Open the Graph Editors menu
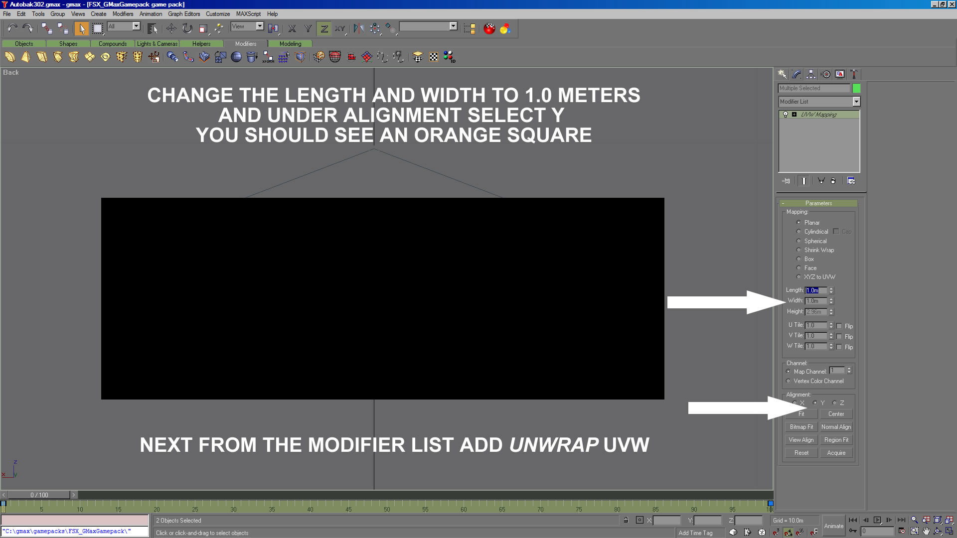957x538 pixels. pyautogui.click(x=183, y=14)
